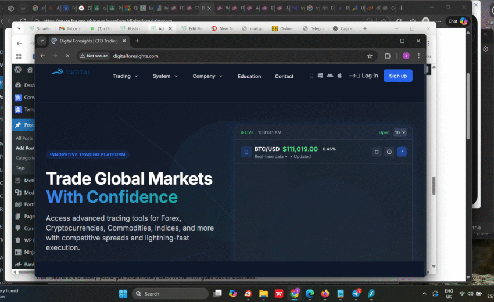This screenshot has height=302, width=494.
Task: Select the Apple platform download icon
Action: tap(339, 75)
